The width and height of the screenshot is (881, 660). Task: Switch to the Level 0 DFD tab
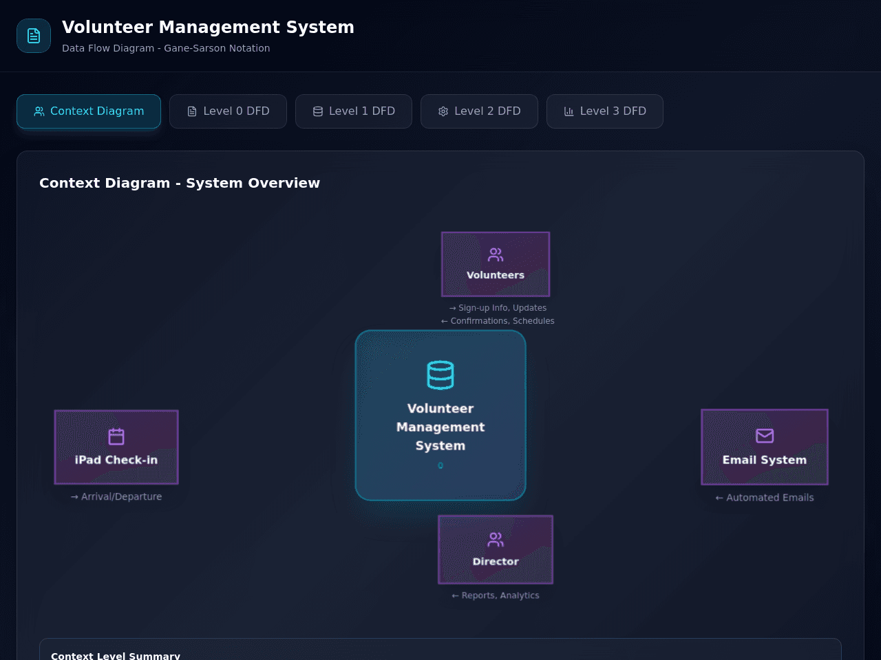pos(228,111)
